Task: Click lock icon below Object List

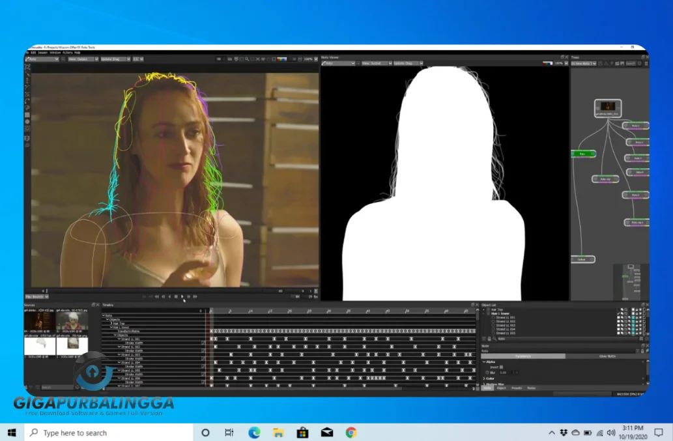Action: pos(489,339)
